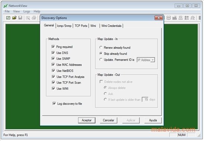Open the File menu
Viewport: 204px width, 141px height.
(7, 11)
